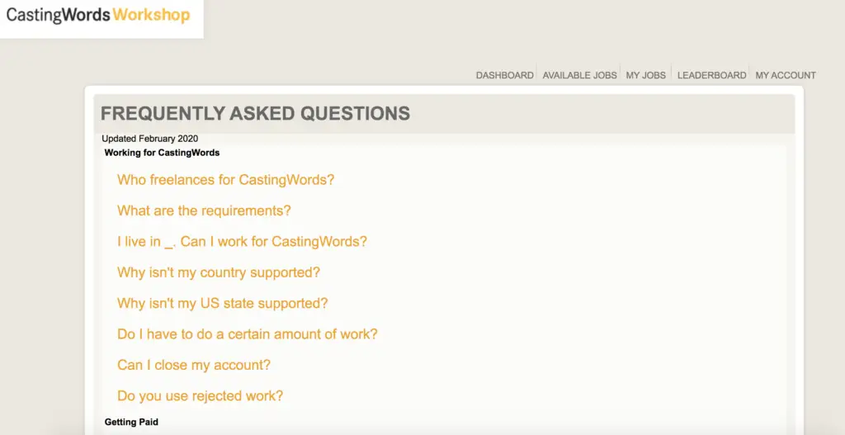
Task: Open 'Do I have to do a certain amount of work?'
Action: [x=248, y=334]
